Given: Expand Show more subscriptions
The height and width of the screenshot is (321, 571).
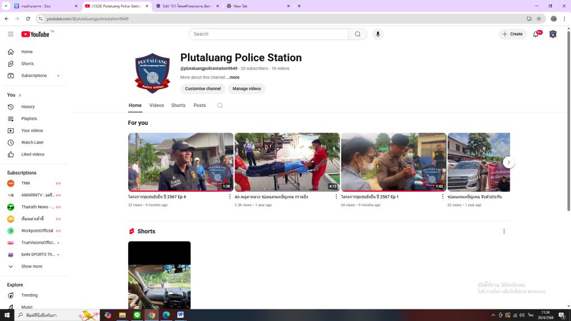Looking at the screenshot, I should pos(31,266).
